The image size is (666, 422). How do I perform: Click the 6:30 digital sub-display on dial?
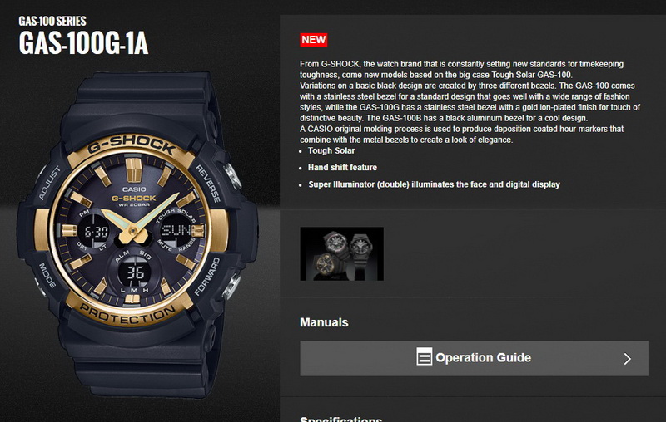[96, 232]
